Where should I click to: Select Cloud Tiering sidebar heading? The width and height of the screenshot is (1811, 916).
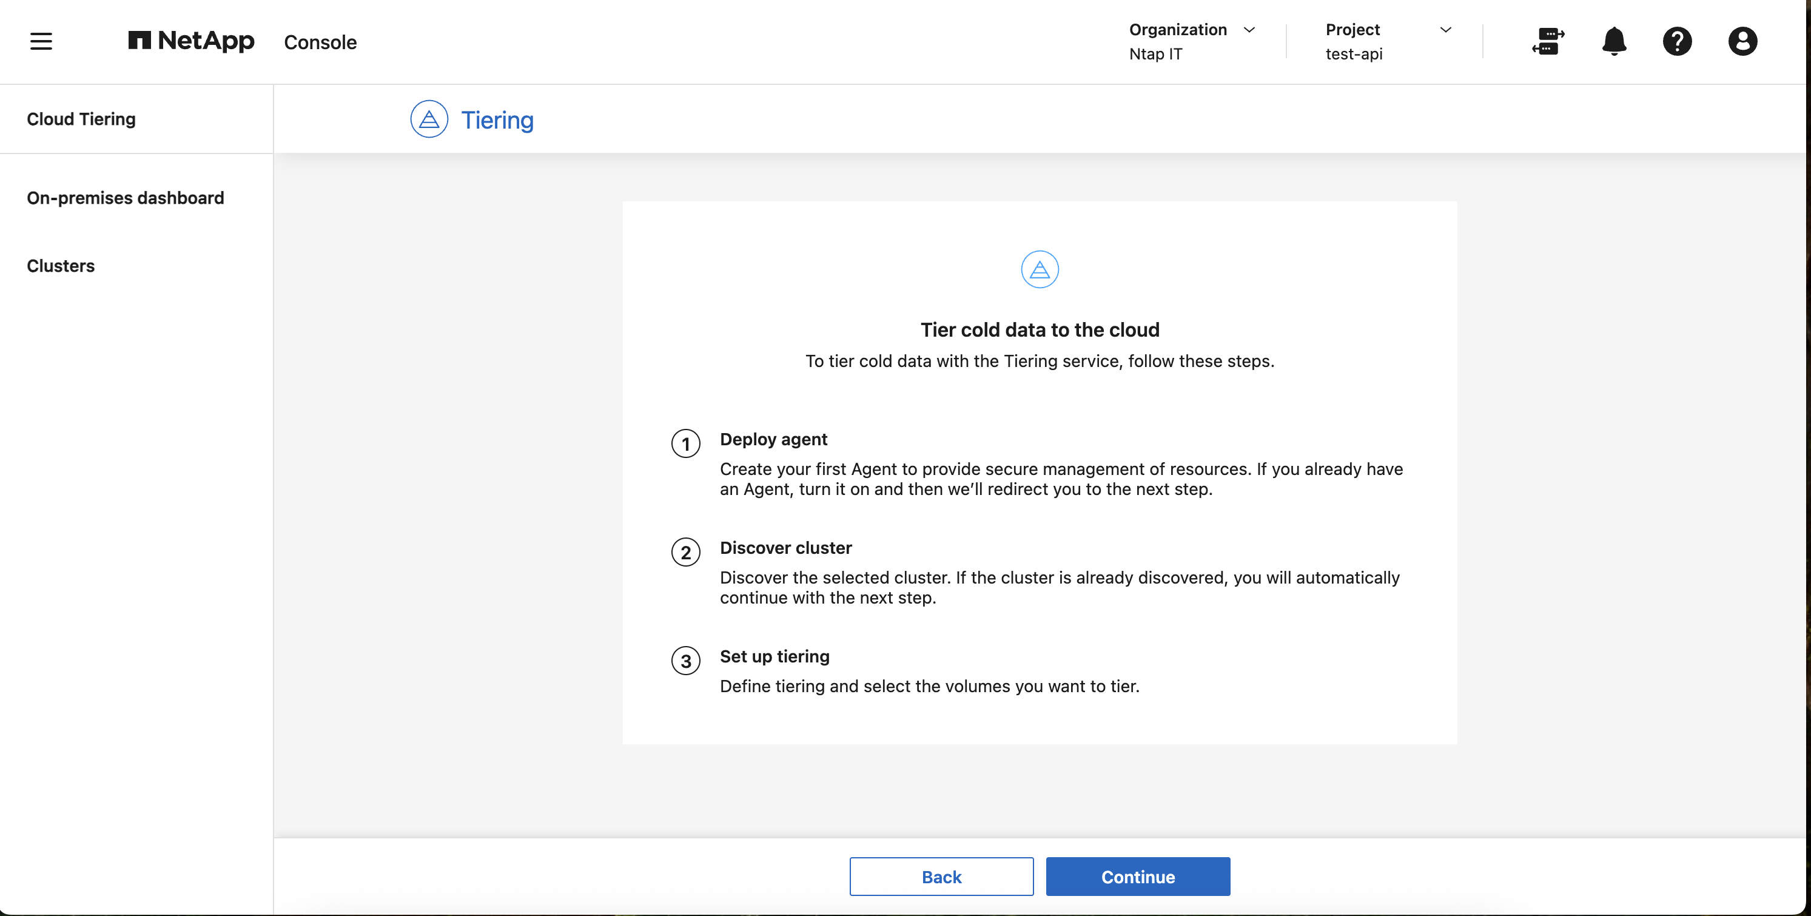[x=81, y=119]
